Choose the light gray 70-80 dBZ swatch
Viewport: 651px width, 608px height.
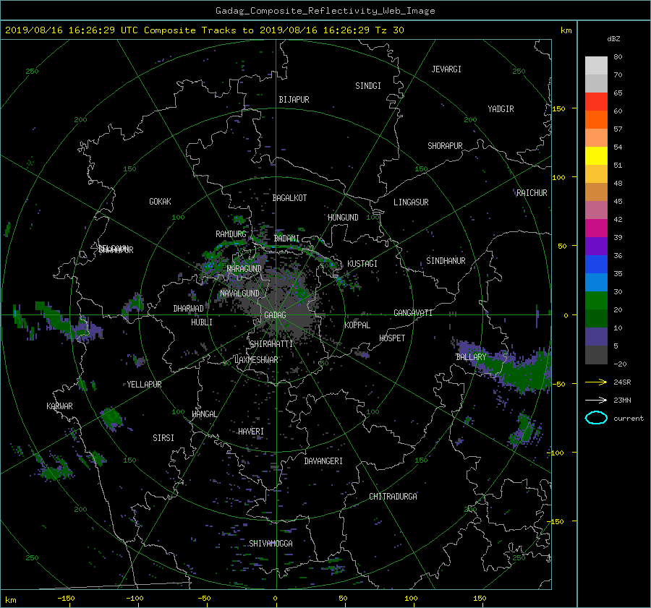tap(596, 66)
